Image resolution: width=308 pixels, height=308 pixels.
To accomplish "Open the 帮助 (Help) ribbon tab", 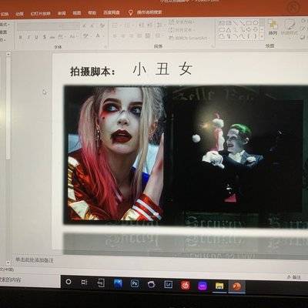I will click(92, 13).
